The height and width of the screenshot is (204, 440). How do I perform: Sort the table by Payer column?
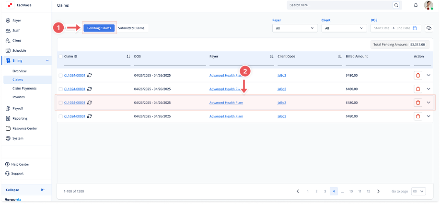click(272, 57)
